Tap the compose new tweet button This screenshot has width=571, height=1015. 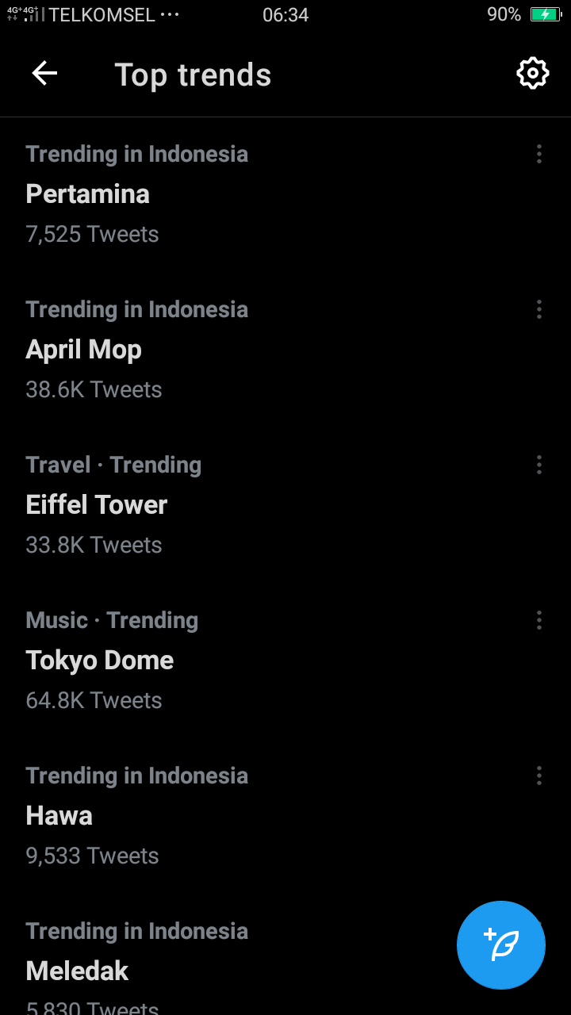click(500, 944)
